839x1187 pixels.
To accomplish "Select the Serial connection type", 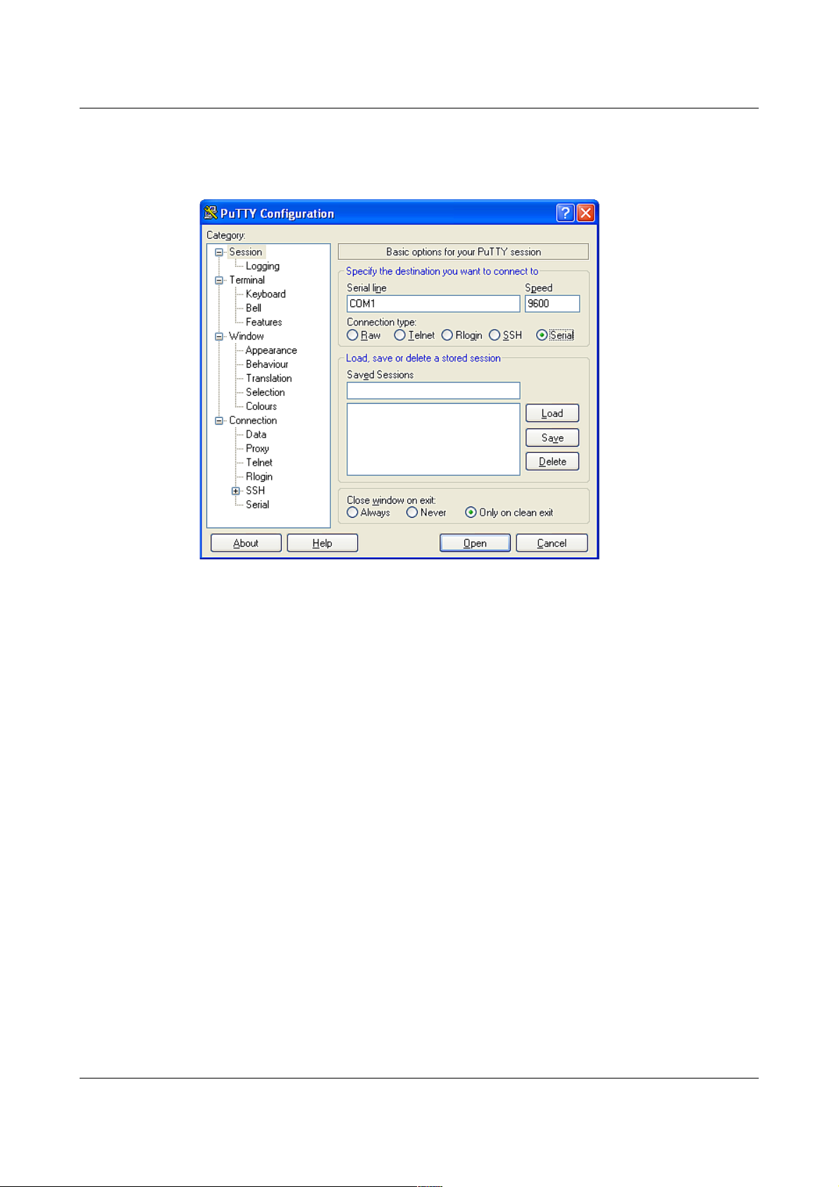I will (555, 335).
